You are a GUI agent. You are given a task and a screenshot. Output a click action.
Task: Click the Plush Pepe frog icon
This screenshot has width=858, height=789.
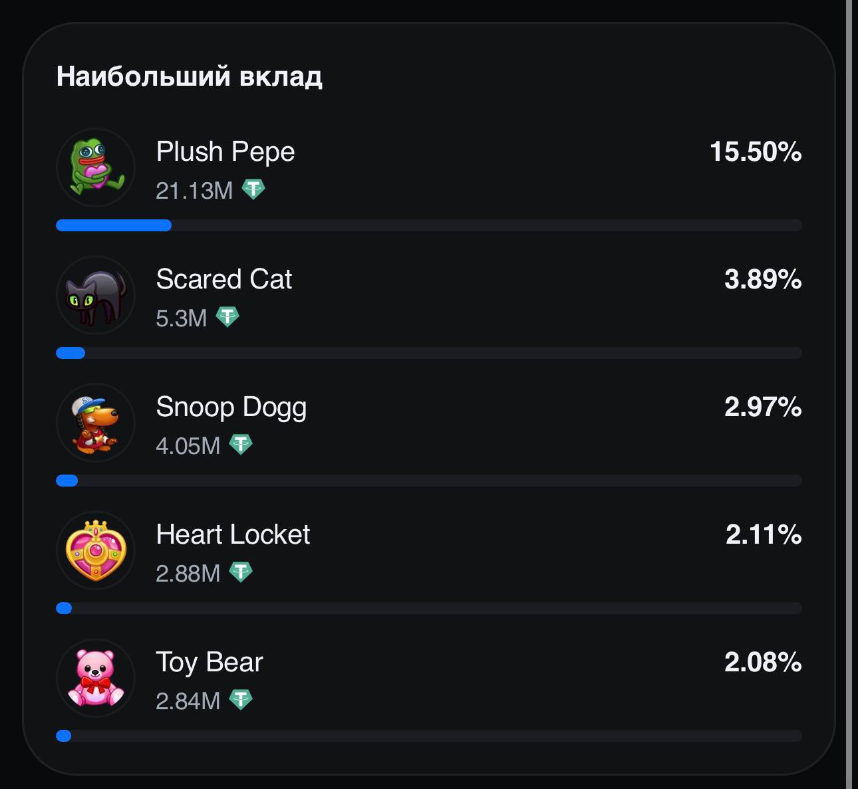point(96,167)
